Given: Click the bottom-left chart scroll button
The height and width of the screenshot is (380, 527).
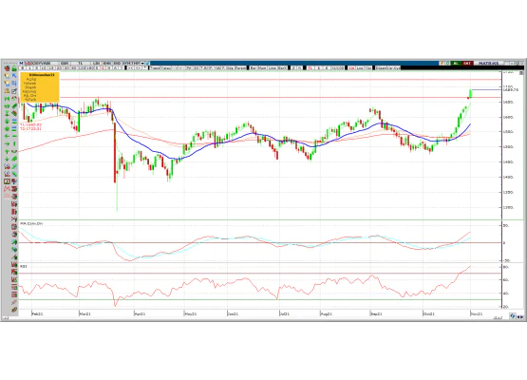Looking at the screenshot, I should [6, 318].
